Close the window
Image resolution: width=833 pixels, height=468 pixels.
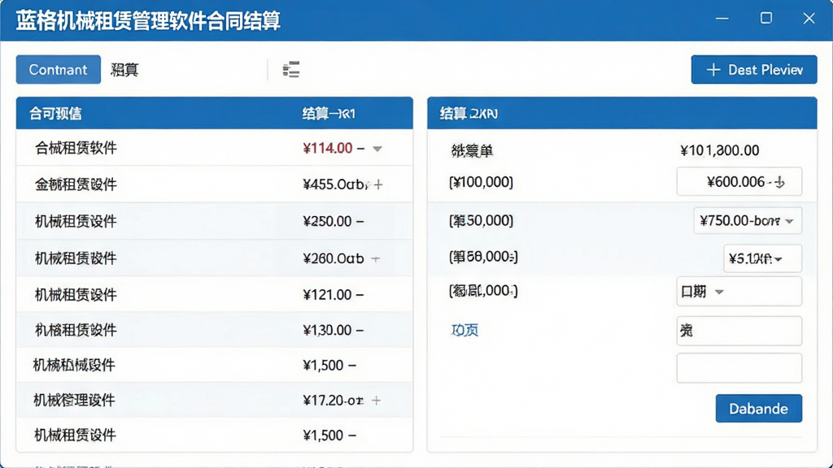(809, 19)
